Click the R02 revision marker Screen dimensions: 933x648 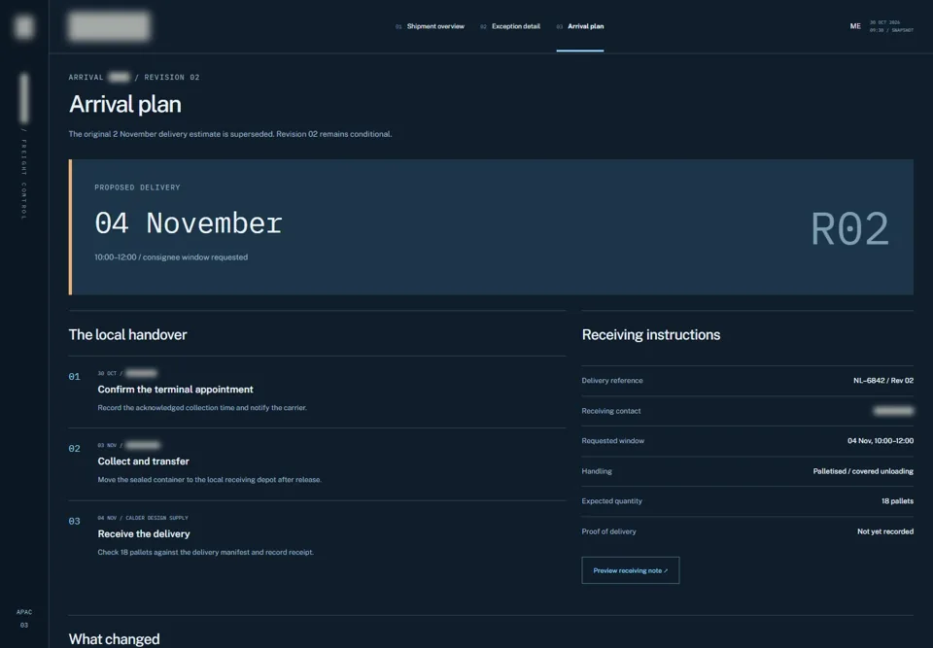849,229
